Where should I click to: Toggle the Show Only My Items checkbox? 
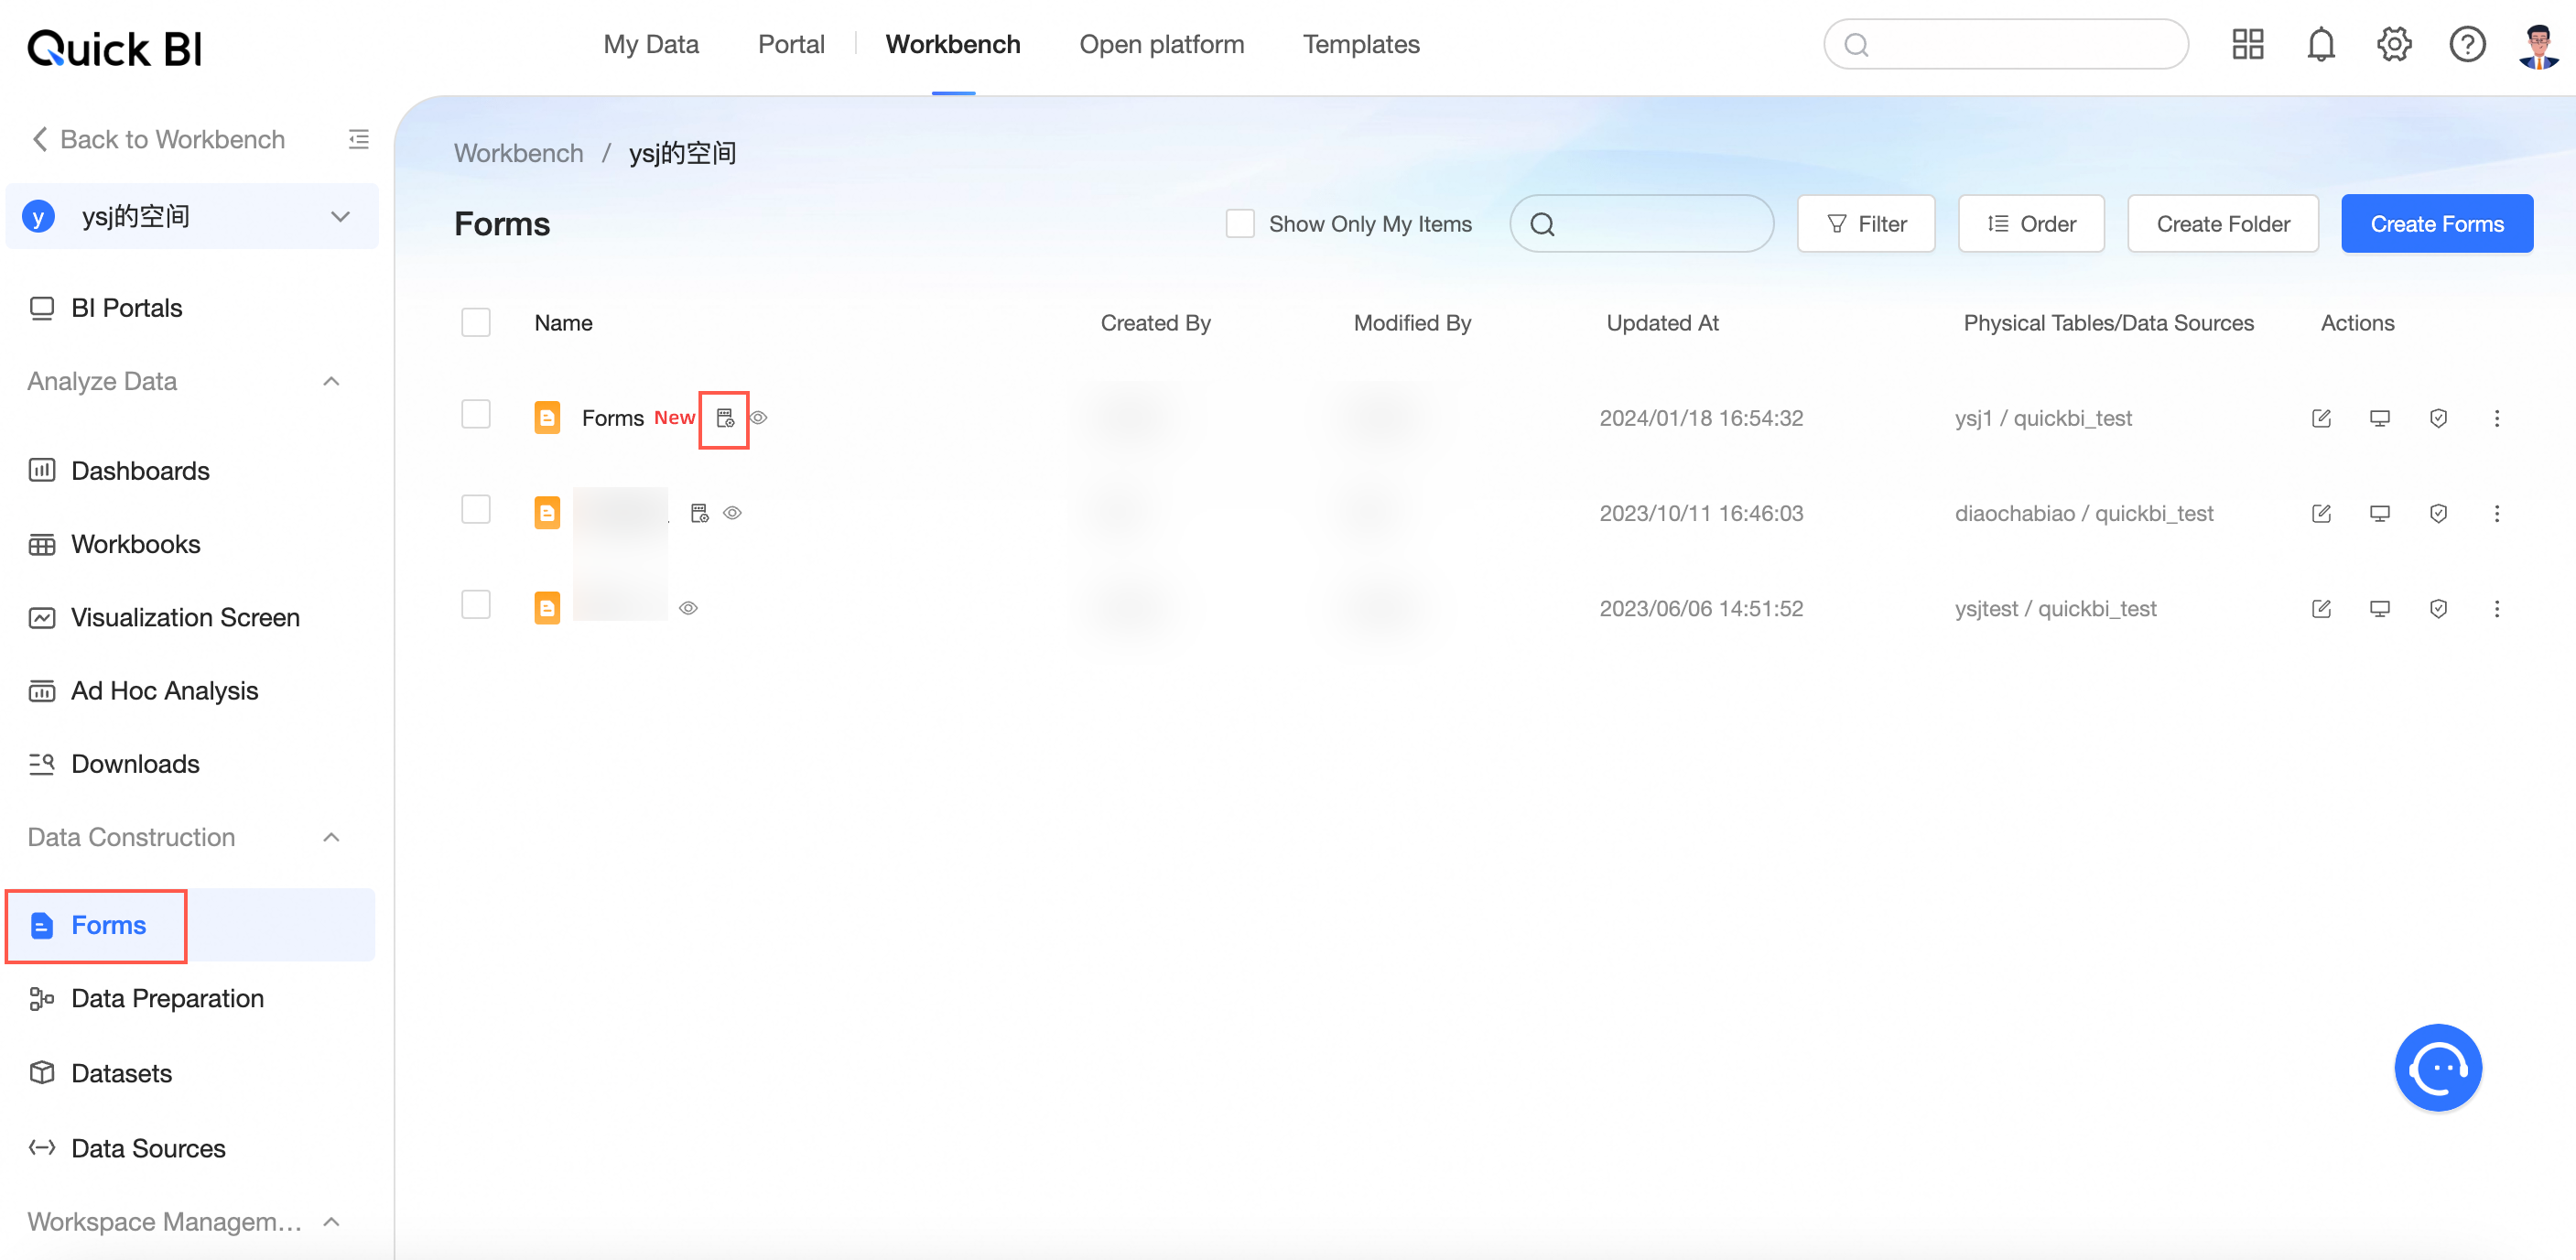tap(1239, 224)
